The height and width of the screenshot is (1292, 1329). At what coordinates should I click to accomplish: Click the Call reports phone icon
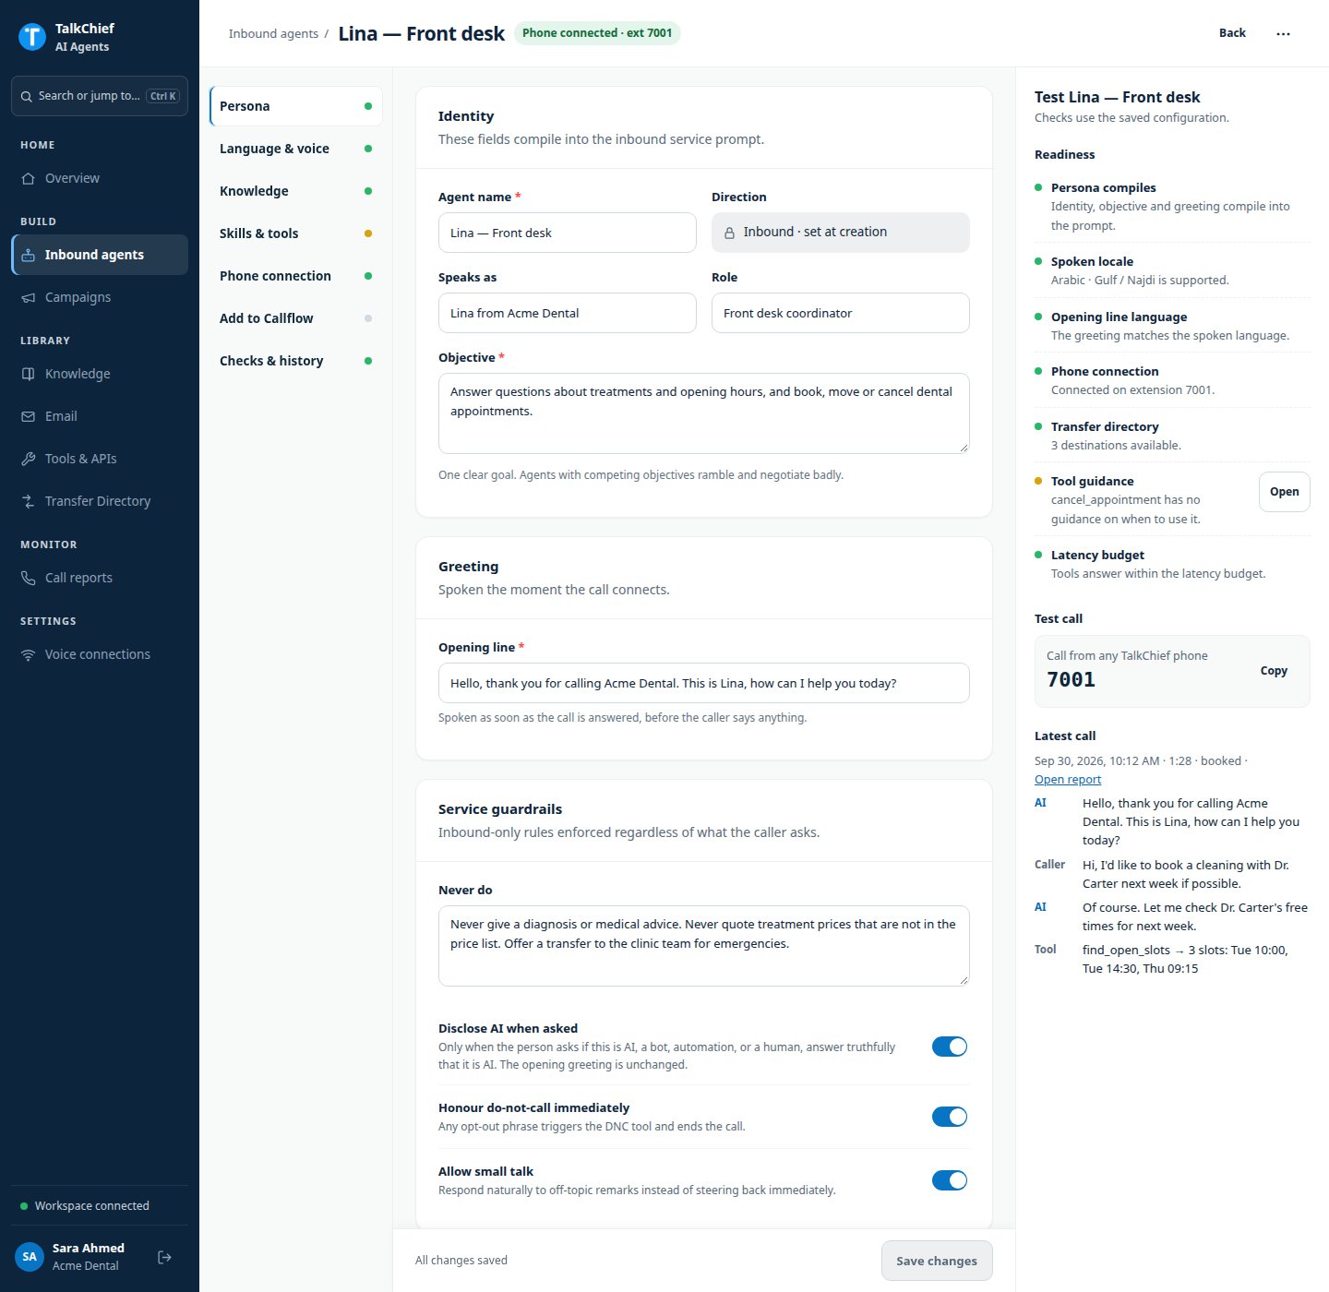coord(29,578)
